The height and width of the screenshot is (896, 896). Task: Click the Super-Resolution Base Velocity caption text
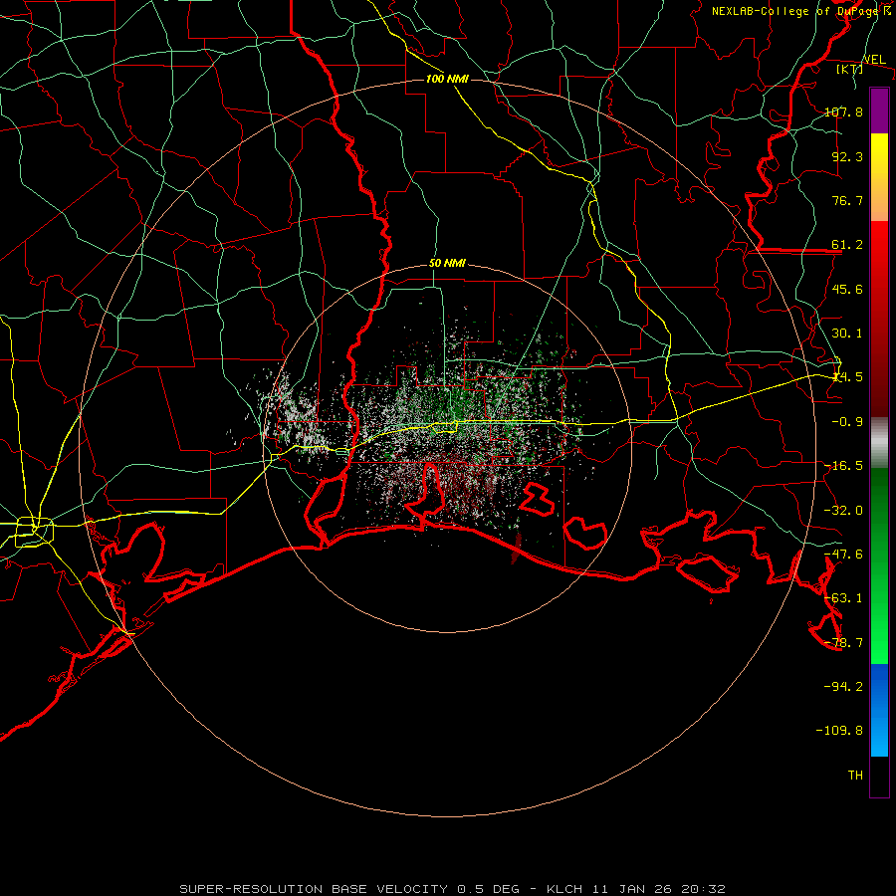pyautogui.click(x=453, y=889)
